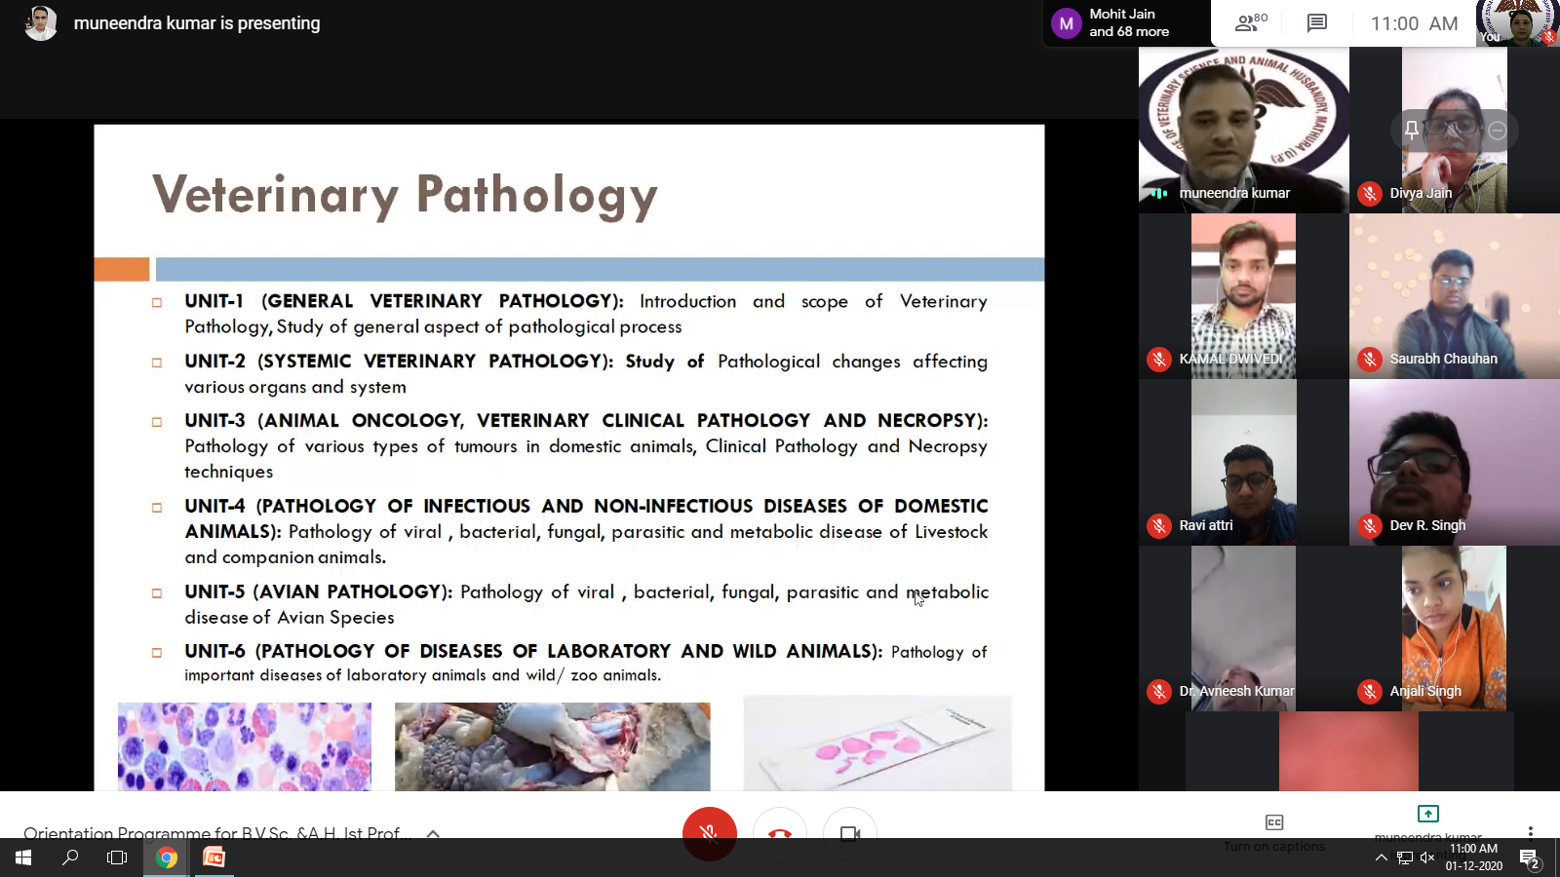Viewport: 1560px width, 877px height.
Task: Click Saurabh Chauhan's muted mic icon
Action: tap(1370, 359)
